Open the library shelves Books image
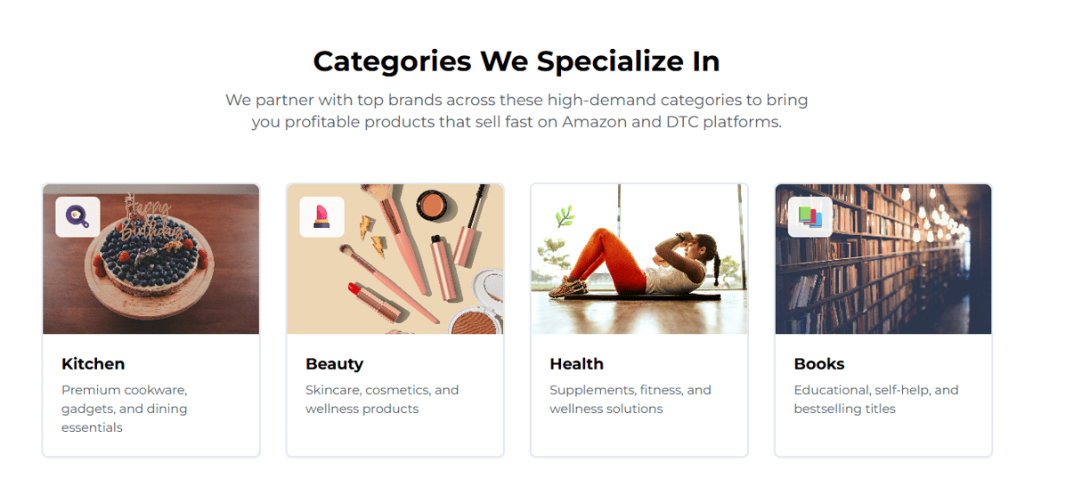The width and height of the screenshot is (1090, 487). click(x=883, y=259)
